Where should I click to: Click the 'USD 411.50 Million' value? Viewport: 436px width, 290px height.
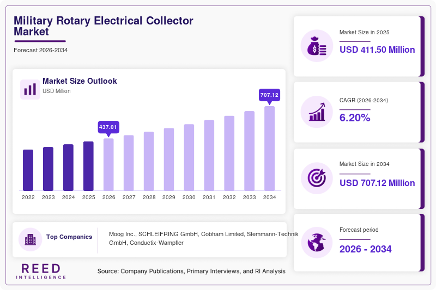[377, 50]
